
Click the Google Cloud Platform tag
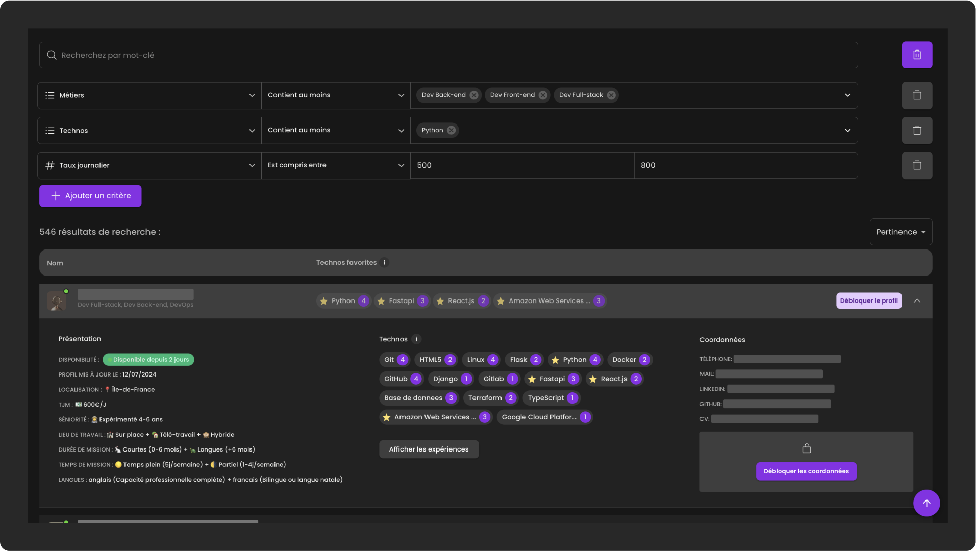(544, 417)
